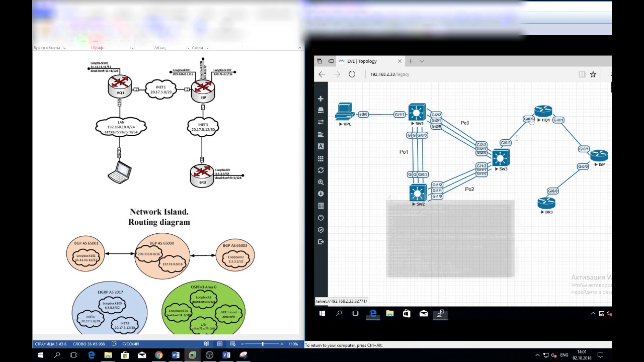Open the Lab details list icon in EVE sidebar
644x362 pixels.
[x=321, y=206]
